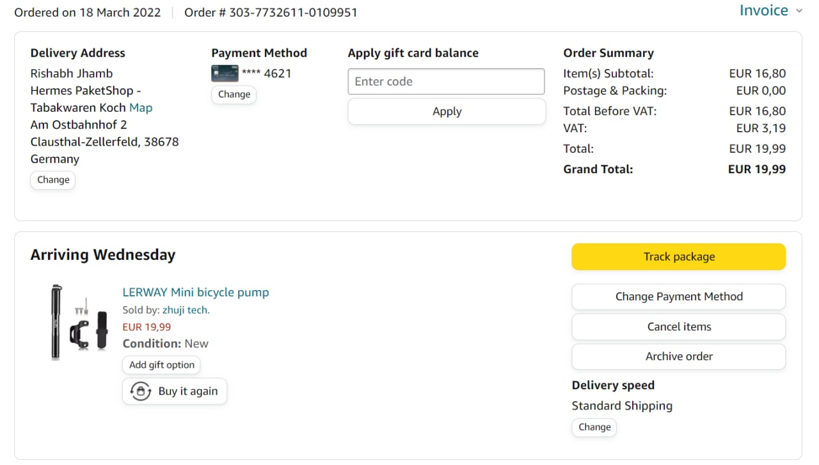Screen dimensions: 819x465
Task: Open the Map link for PaketShop
Action: click(141, 107)
